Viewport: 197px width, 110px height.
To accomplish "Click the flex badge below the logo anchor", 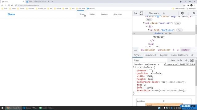I will (x=149, y=20).
